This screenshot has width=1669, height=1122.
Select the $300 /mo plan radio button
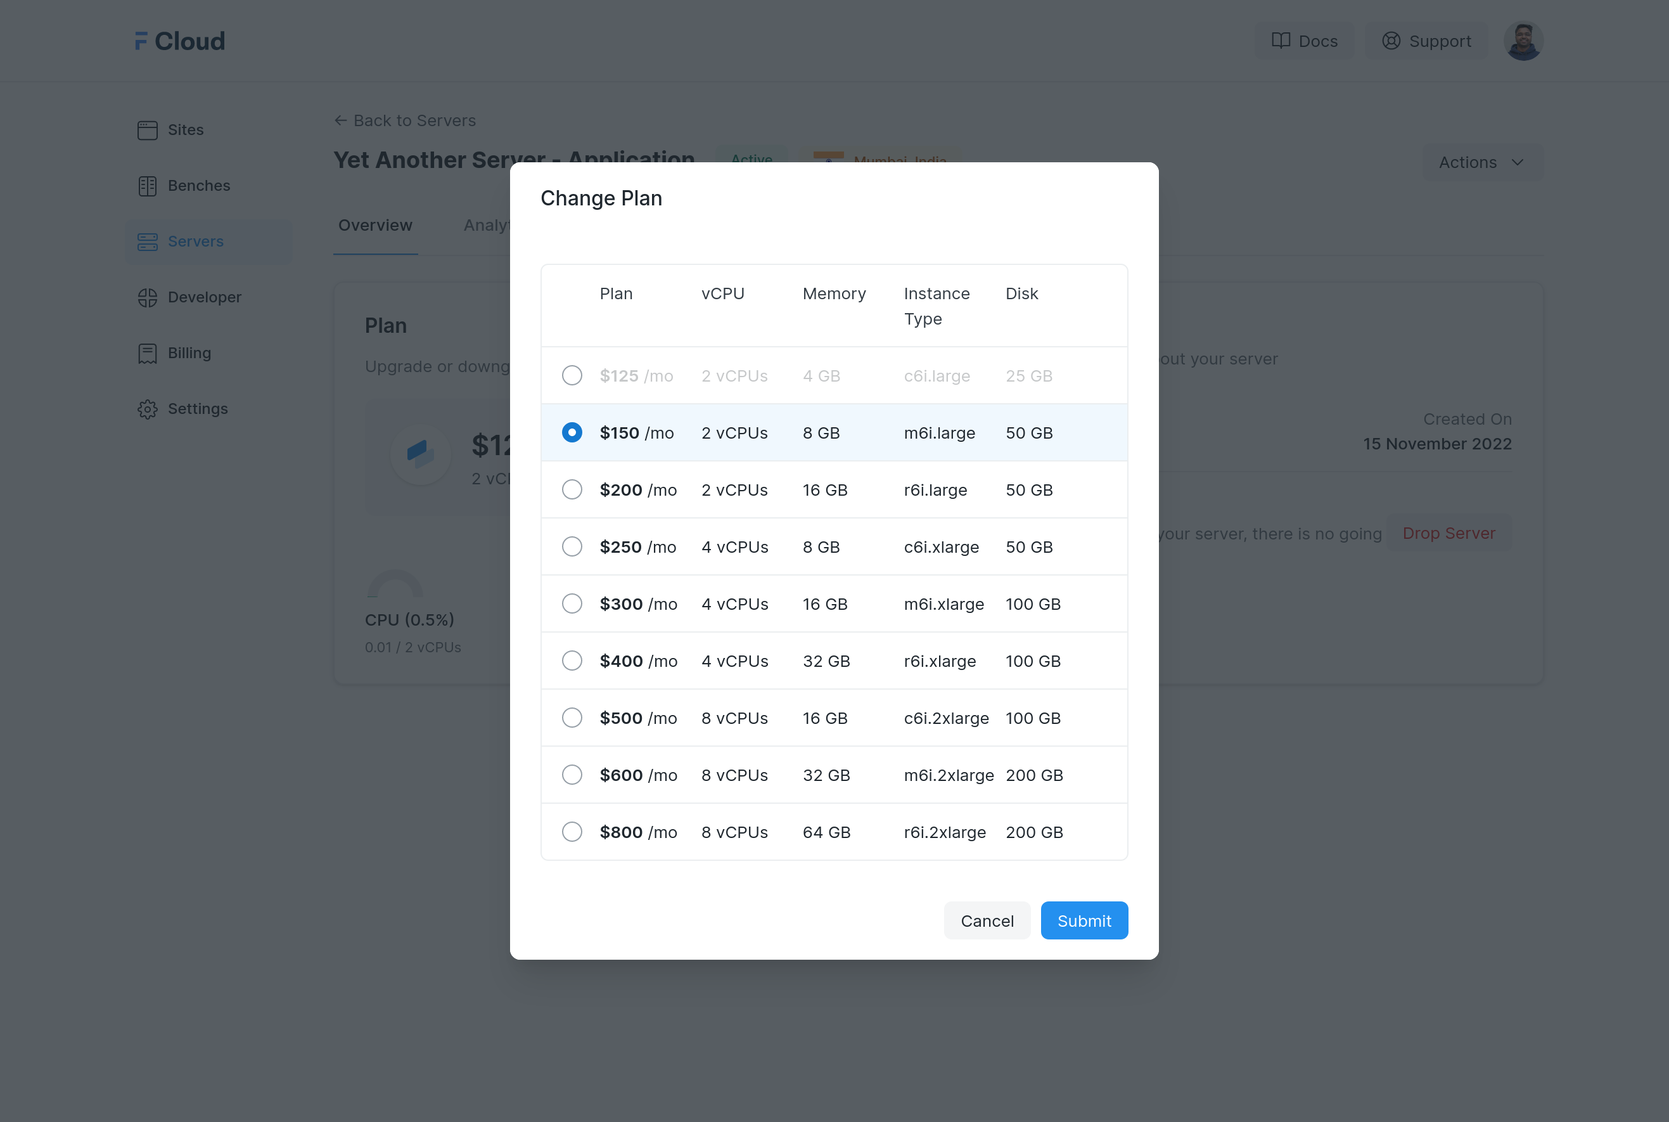[572, 604]
